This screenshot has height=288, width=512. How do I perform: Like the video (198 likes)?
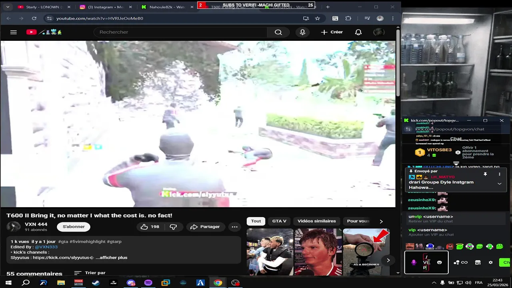150,227
